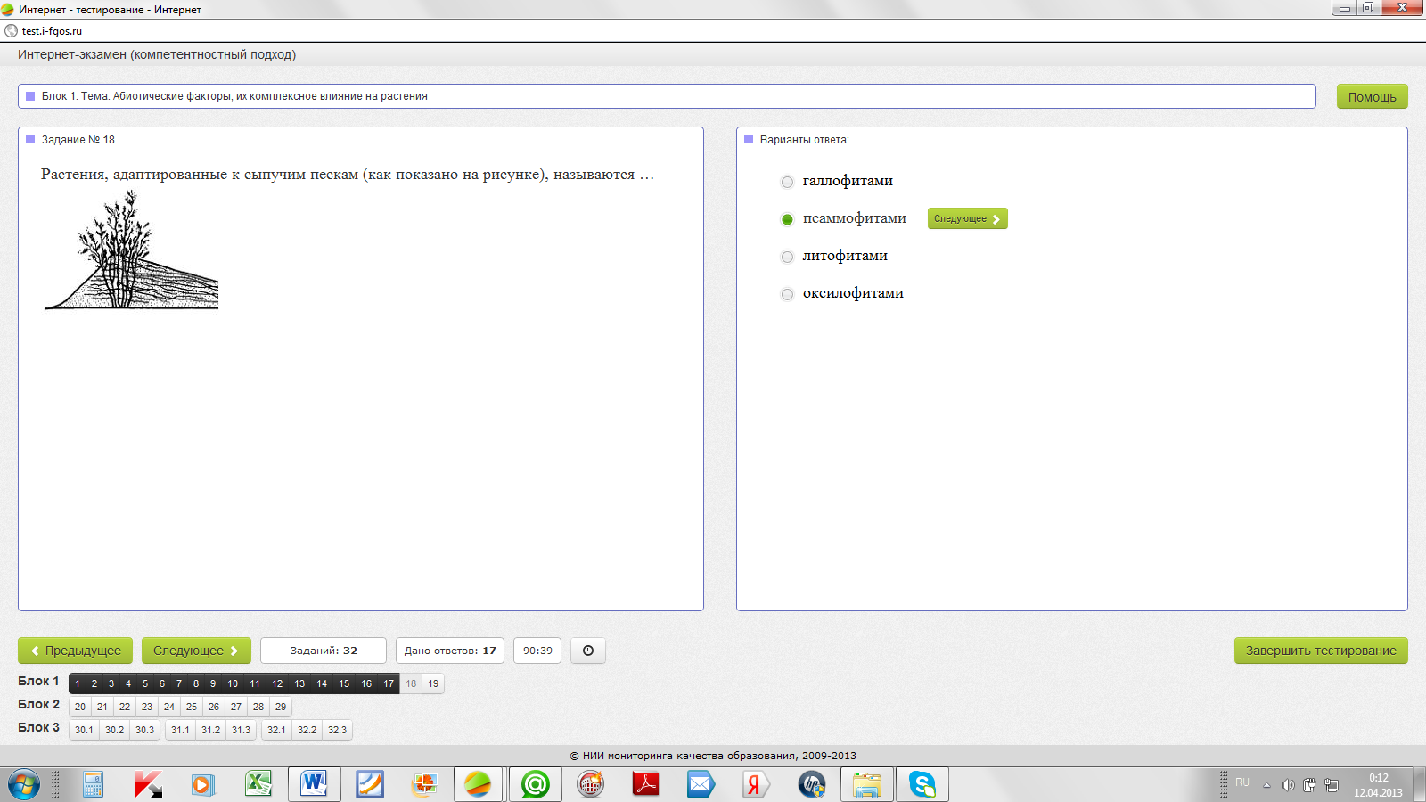
Task: Go to question 29 in Блок 2
Action: (281, 707)
